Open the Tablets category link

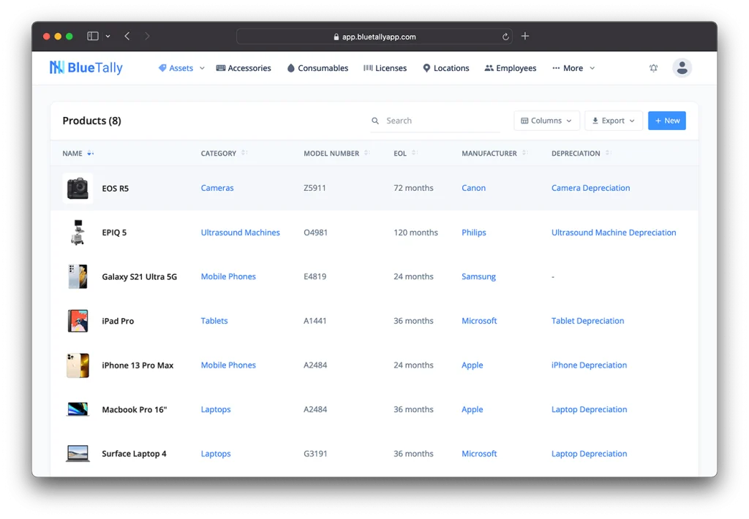pos(214,321)
